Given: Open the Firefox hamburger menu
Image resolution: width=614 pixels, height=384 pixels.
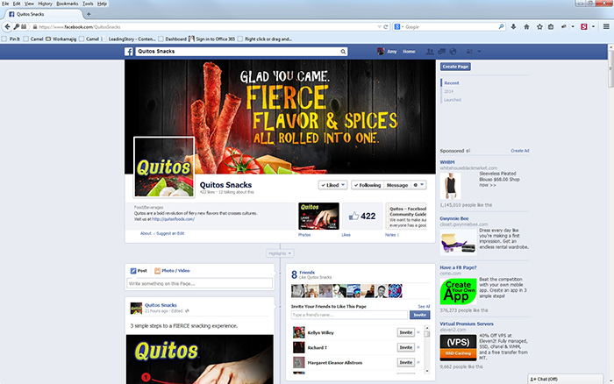Looking at the screenshot, I should (x=606, y=26).
